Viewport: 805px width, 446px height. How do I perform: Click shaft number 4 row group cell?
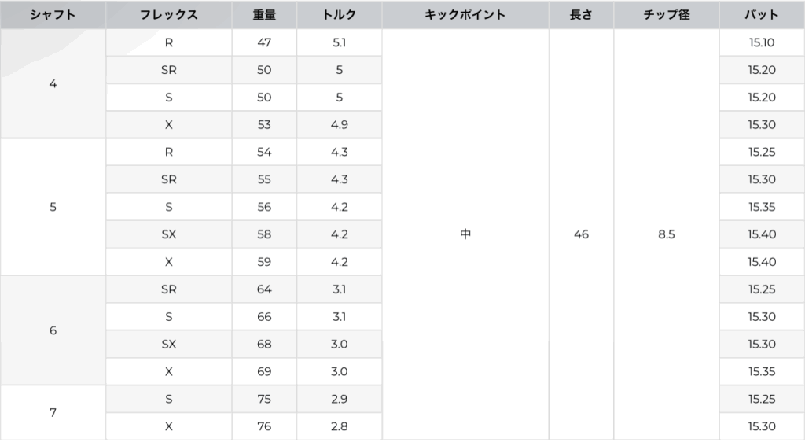(53, 83)
